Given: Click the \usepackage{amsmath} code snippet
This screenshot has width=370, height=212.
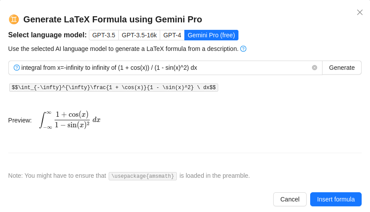Looking at the screenshot, I should [x=143, y=176].
